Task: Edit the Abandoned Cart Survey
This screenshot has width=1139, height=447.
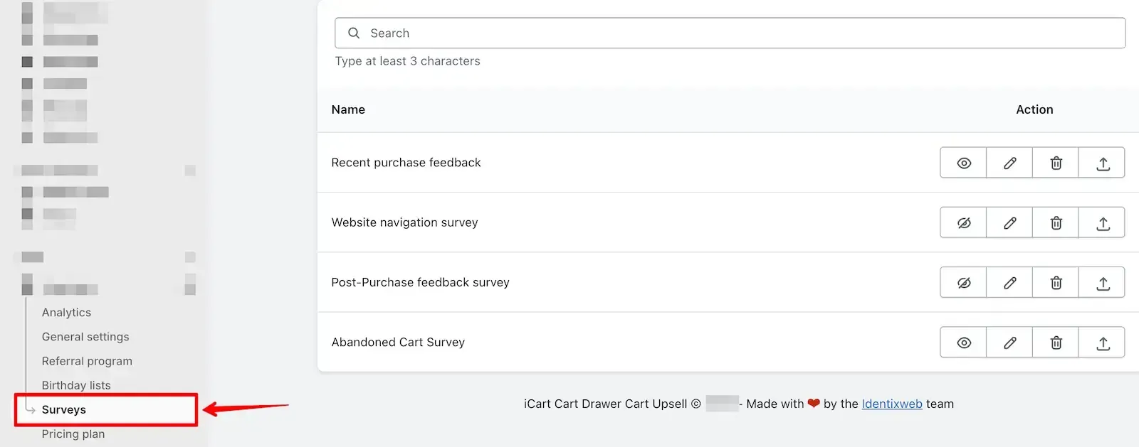Action: (x=1009, y=342)
